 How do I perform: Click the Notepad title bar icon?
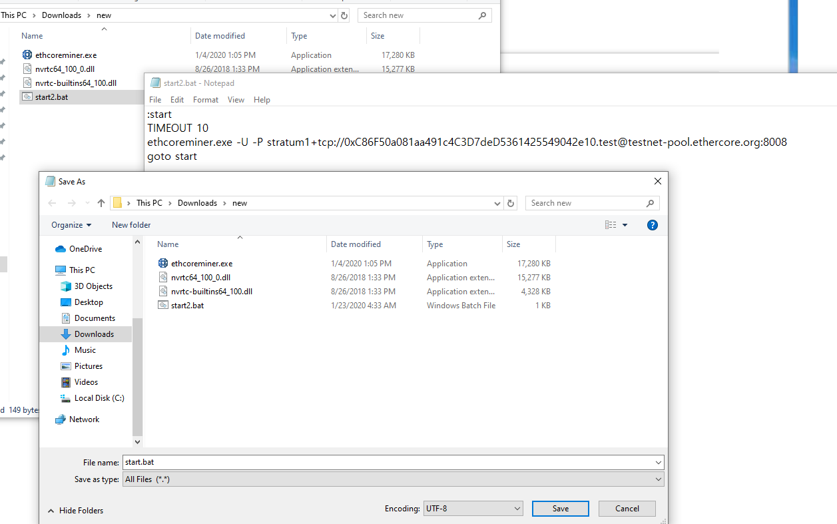click(x=155, y=83)
